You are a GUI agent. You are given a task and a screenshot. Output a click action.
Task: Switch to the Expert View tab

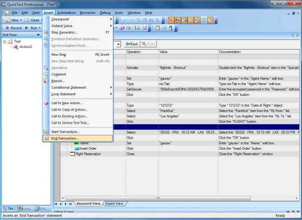point(114,203)
